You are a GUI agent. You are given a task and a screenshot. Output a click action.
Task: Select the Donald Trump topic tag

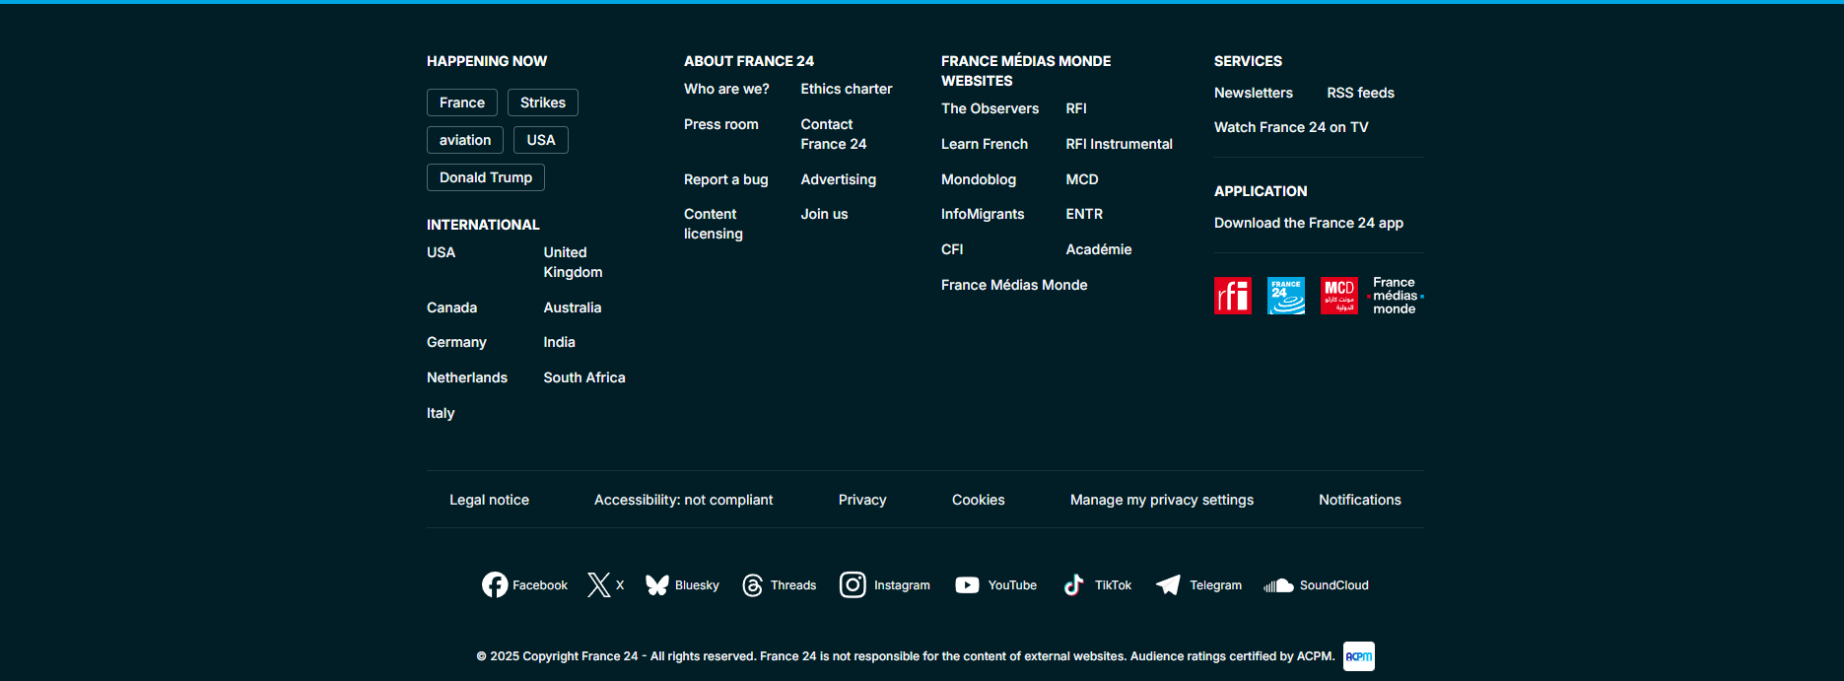486,177
